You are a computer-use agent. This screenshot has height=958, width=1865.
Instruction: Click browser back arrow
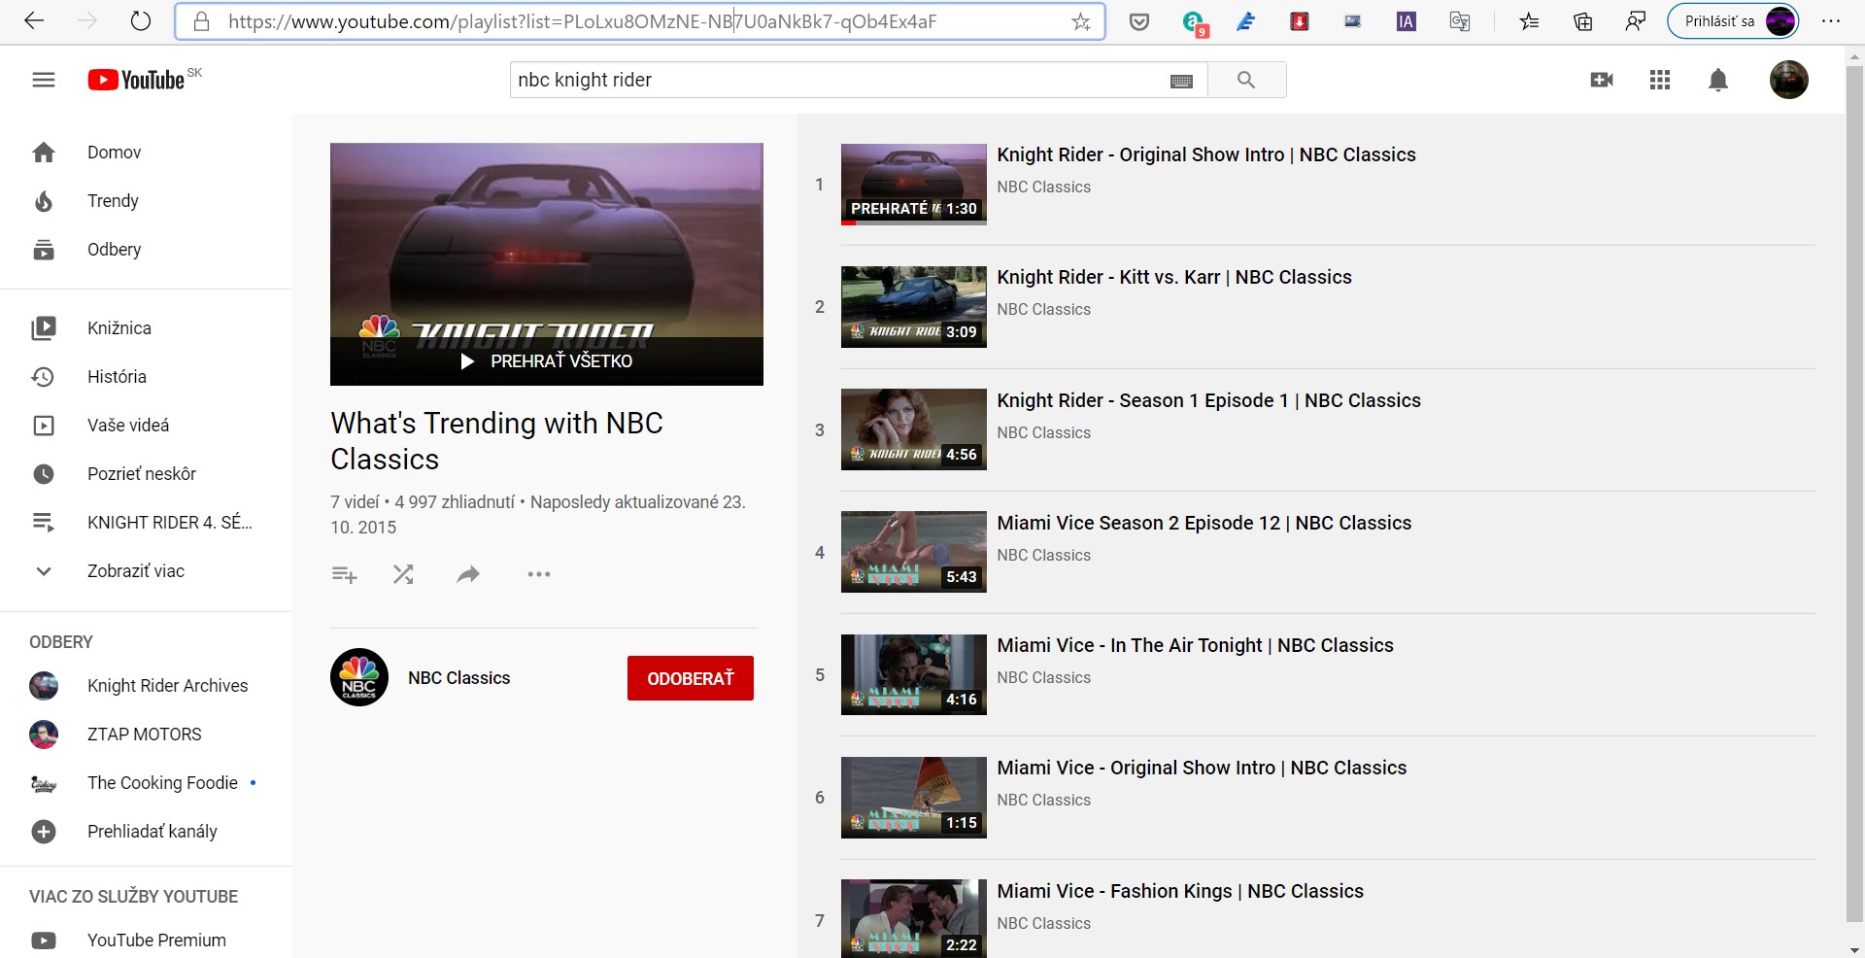point(34,20)
